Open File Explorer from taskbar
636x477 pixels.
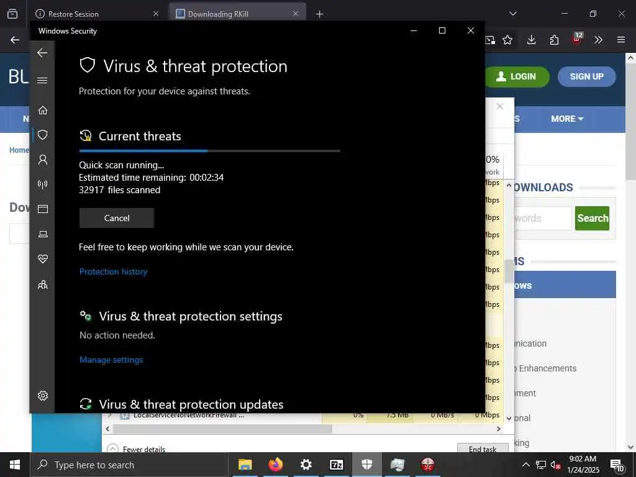pyautogui.click(x=245, y=465)
